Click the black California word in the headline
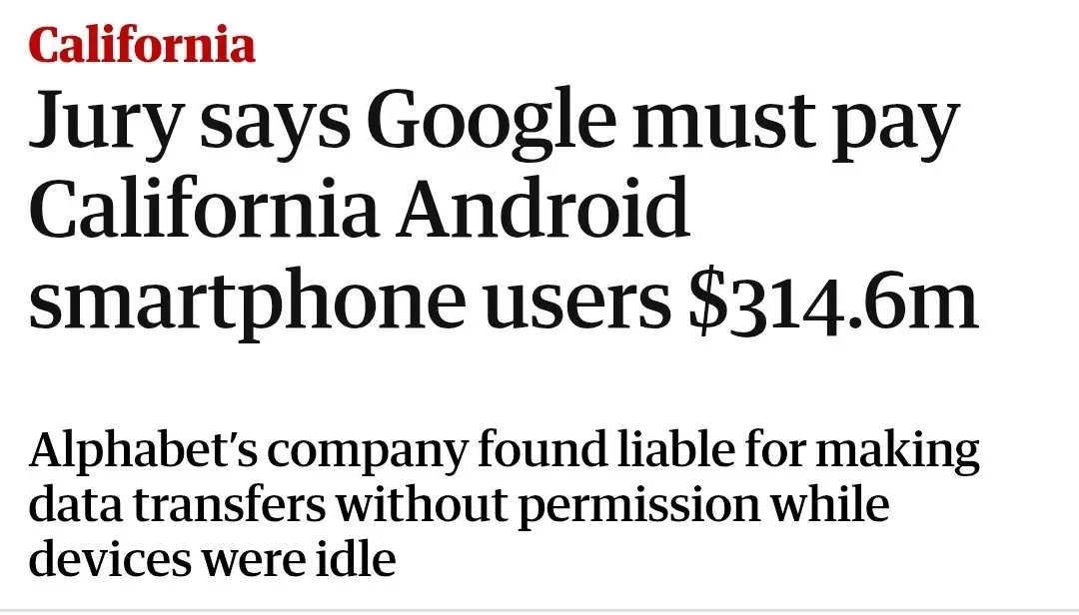This screenshot has height=615, width=1079. (x=203, y=207)
